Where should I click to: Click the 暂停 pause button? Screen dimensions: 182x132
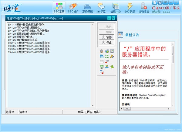[107, 37]
